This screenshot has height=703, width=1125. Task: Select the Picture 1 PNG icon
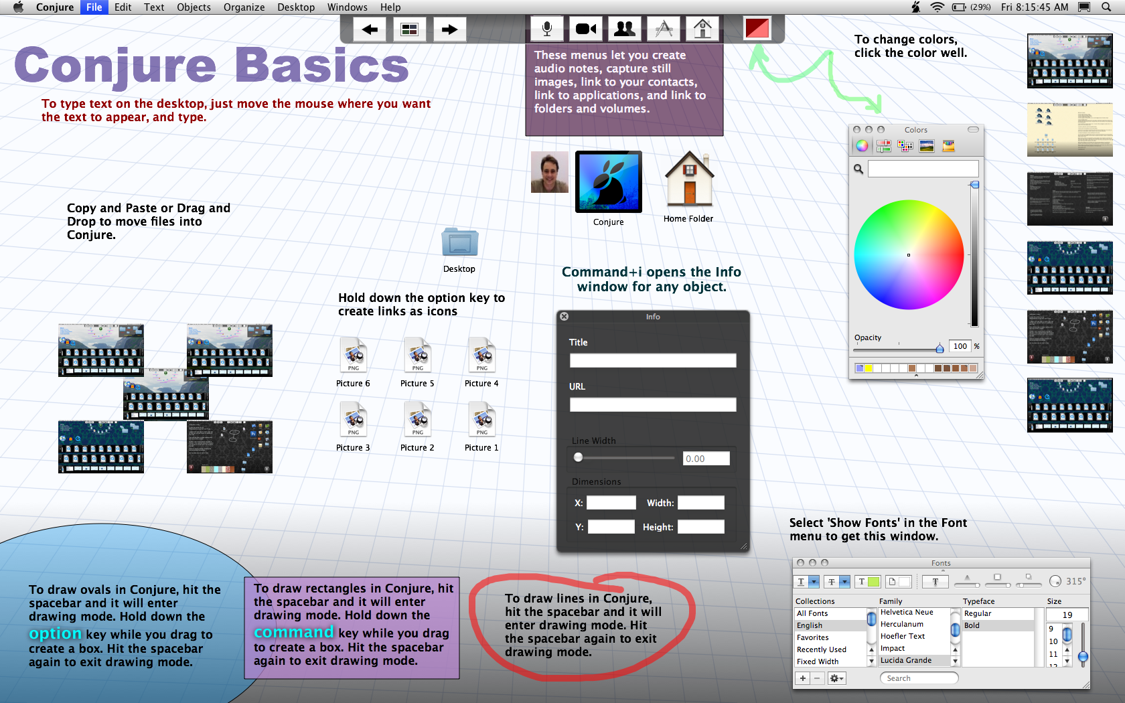pyautogui.click(x=482, y=419)
